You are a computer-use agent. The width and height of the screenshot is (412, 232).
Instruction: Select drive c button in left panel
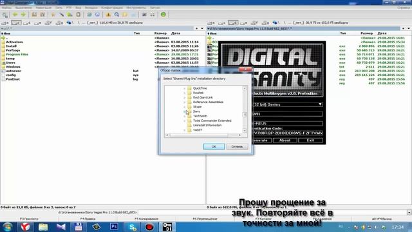point(16,23)
